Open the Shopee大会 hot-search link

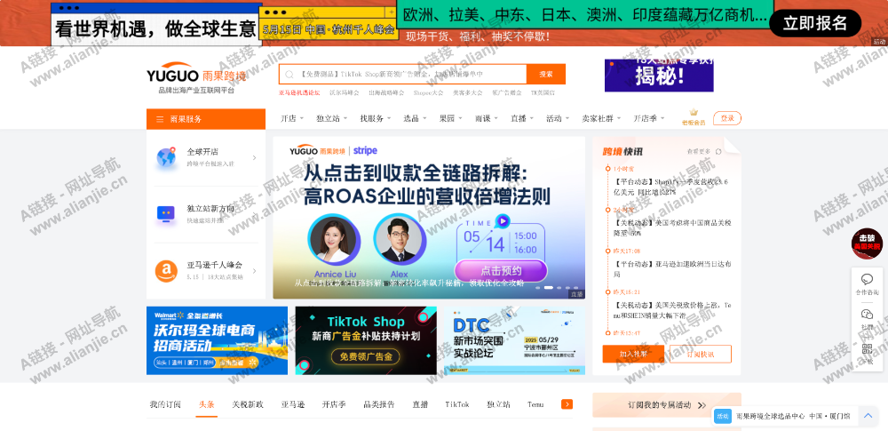pyautogui.click(x=428, y=92)
